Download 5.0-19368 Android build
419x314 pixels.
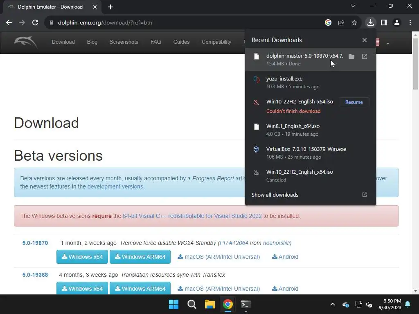click(285, 289)
